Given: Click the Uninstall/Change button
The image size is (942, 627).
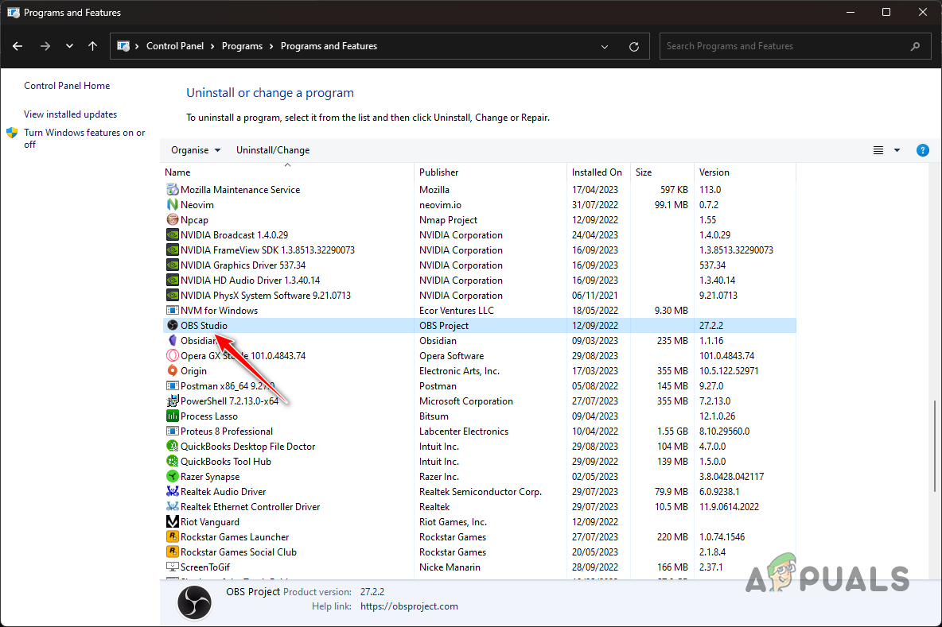Looking at the screenshot, I should coord(272,149).
